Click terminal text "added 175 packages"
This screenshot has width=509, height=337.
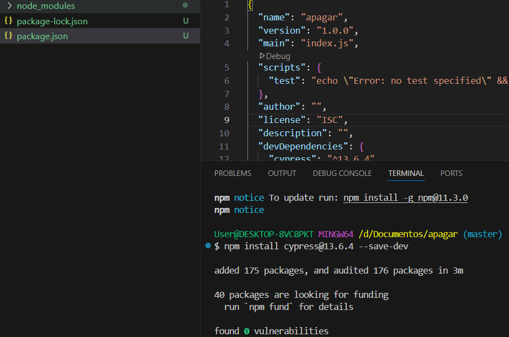tap(259, 270)
